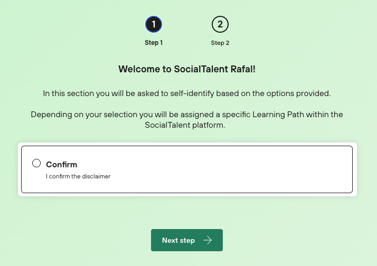Click the word "Rafal!" in the heading
The image size is (377, 266).
pos(243,69)
